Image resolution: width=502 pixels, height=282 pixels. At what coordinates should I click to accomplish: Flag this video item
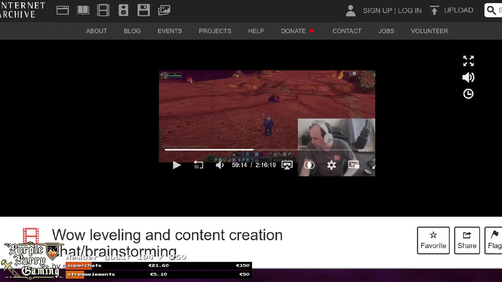tap(494, 240)
